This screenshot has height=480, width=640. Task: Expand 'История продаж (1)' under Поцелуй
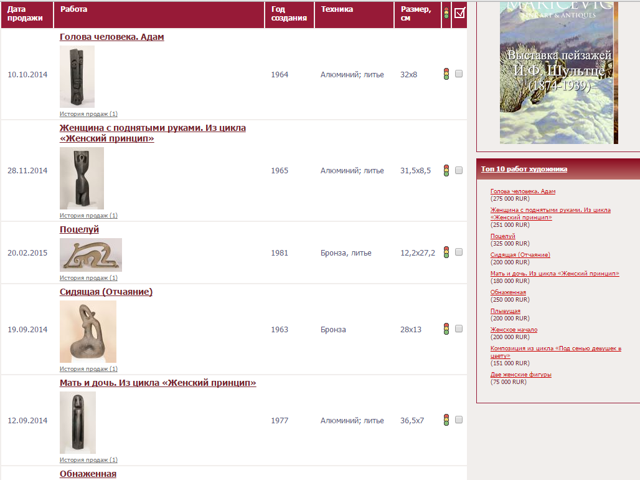88,278
